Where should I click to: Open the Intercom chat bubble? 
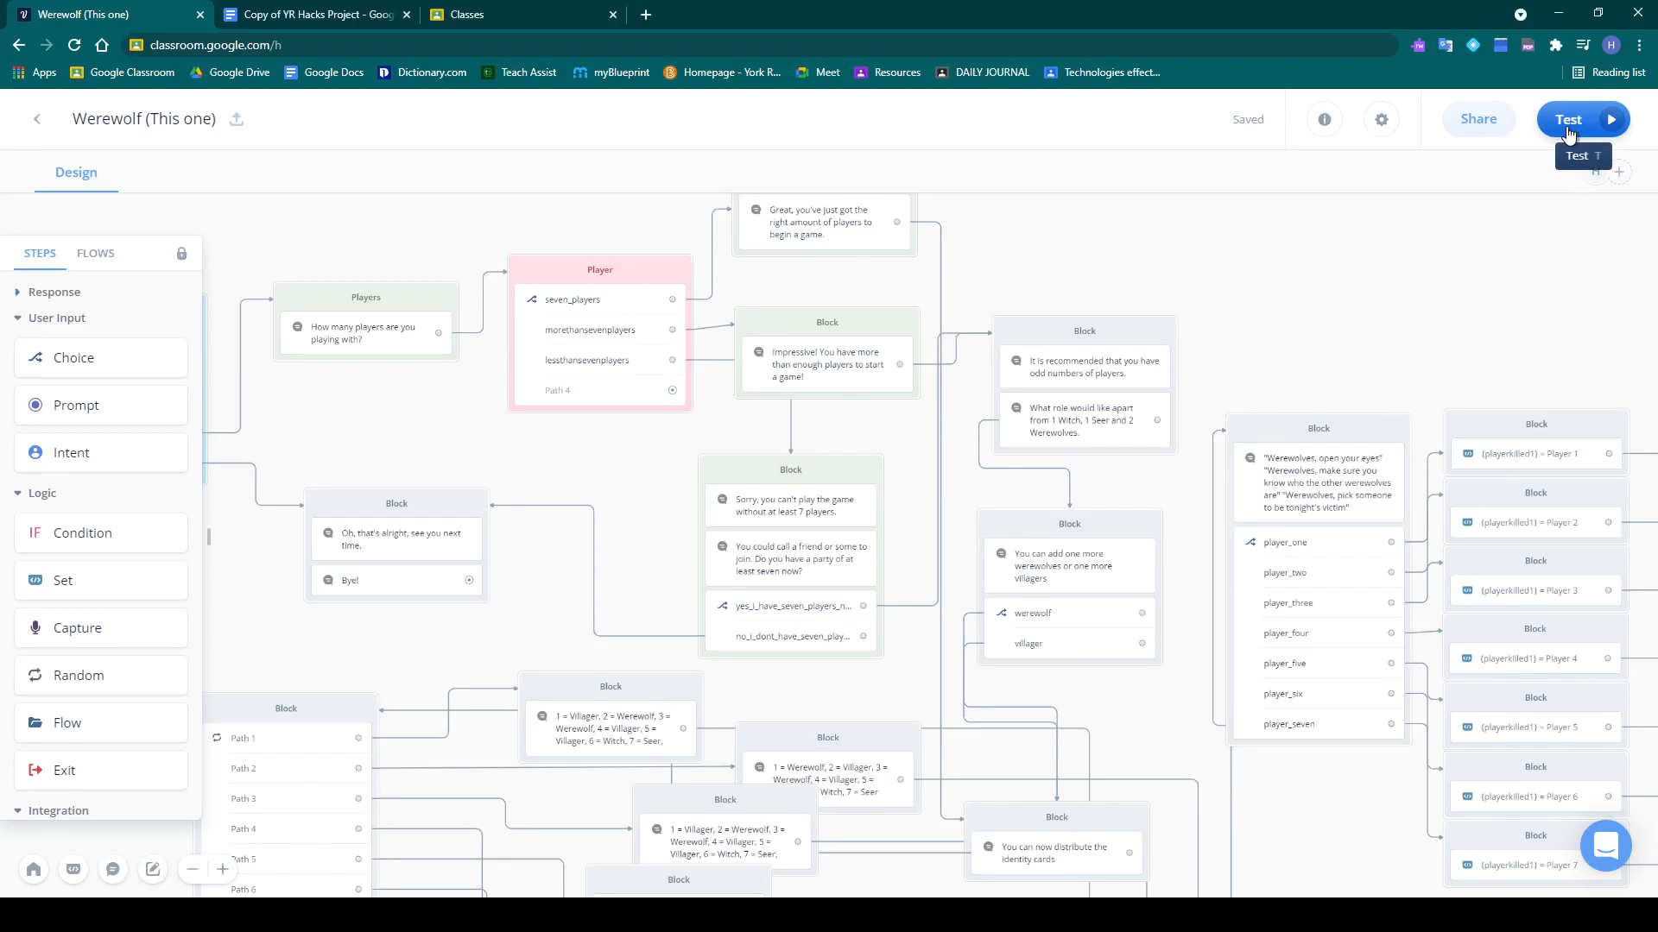[1605, 845]
